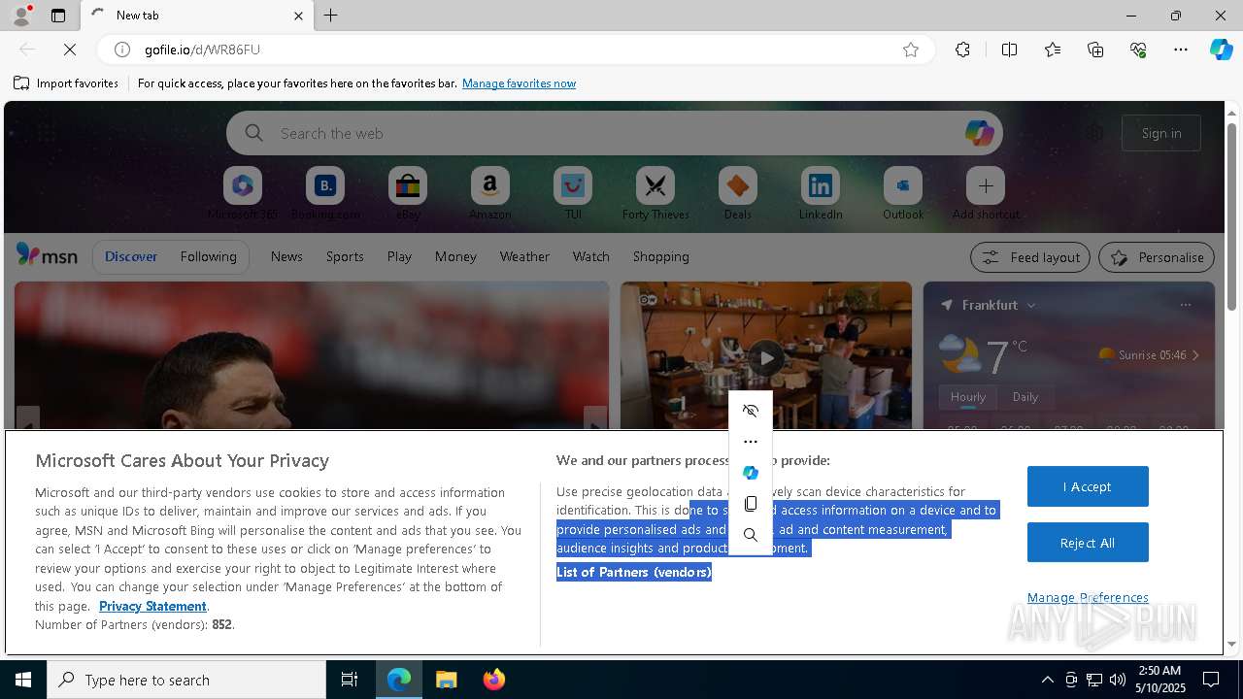1243x699 pixels.
Task: Open Deals shortcut
Action: pyautogui.click(x=738, y=193)
